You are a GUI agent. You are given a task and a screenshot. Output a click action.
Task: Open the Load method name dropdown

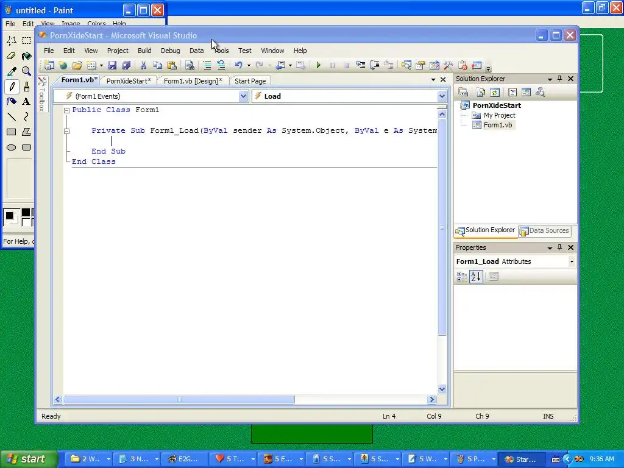tap(442, 96)
